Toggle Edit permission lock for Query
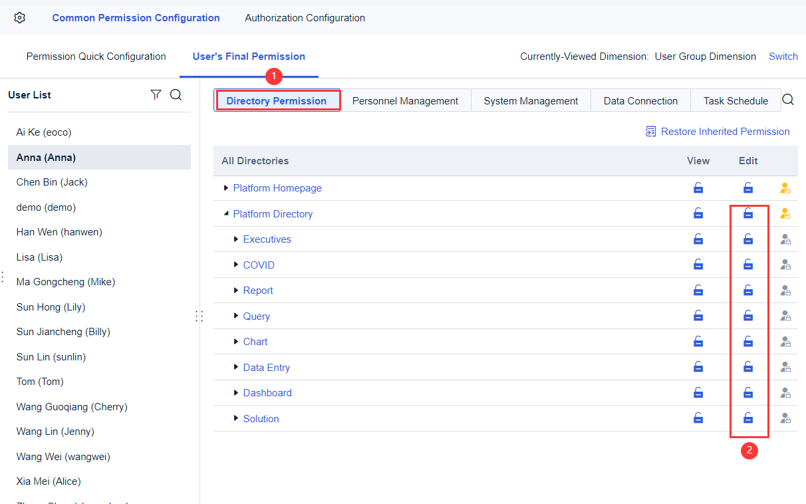Viewport: 806px width, 504px height. [x=748, y=316]
